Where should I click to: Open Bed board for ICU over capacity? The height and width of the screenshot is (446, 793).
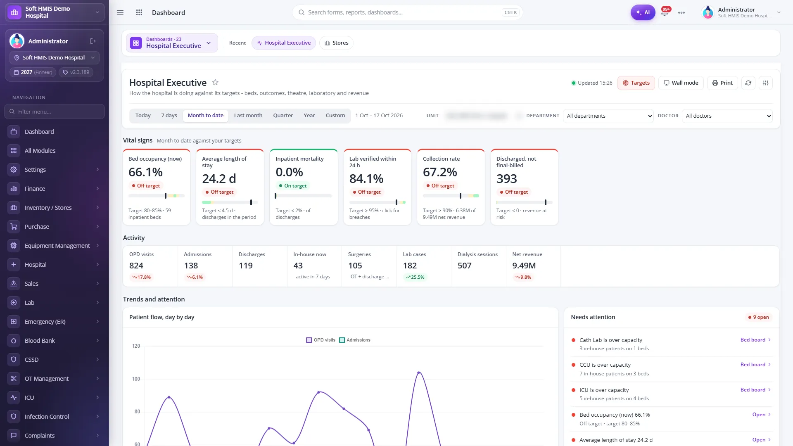[755, 390]
